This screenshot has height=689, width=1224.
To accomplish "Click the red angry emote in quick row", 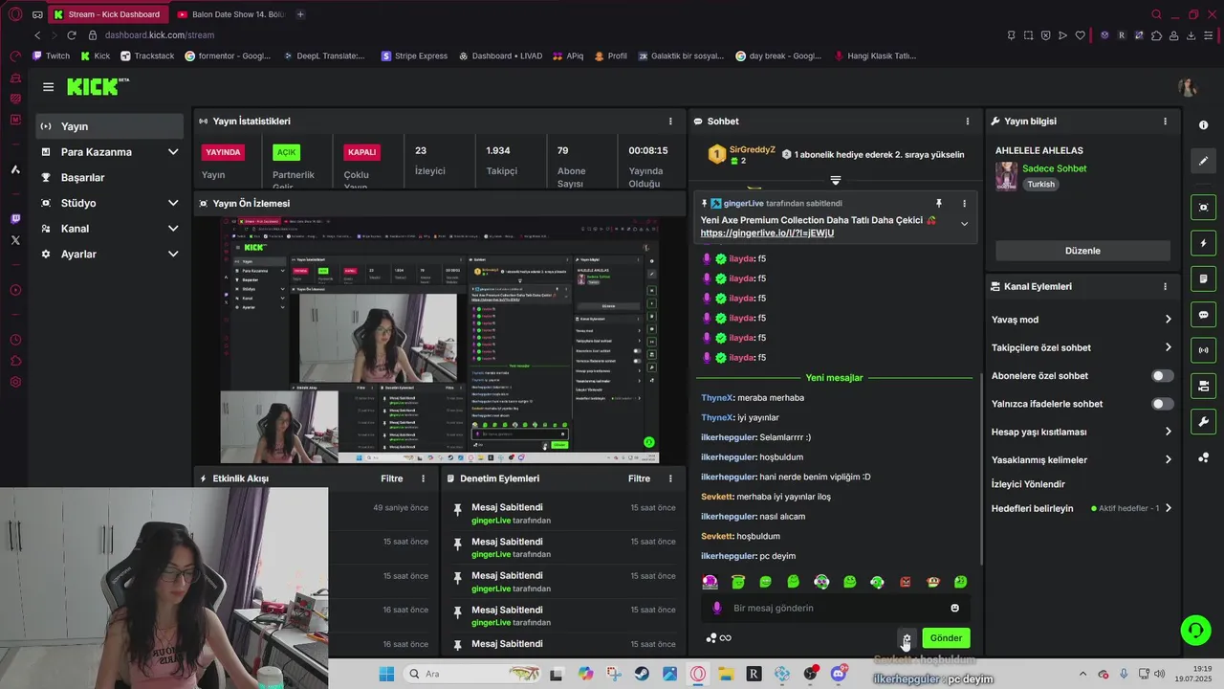I will point(906,582).
